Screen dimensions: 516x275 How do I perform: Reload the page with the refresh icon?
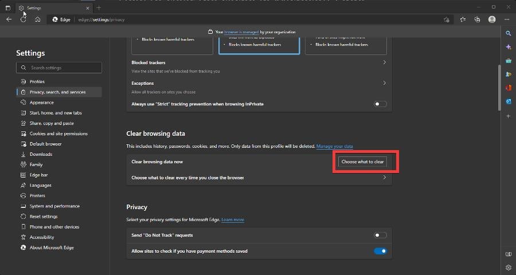pyautogui.click(x=23, y=19)
